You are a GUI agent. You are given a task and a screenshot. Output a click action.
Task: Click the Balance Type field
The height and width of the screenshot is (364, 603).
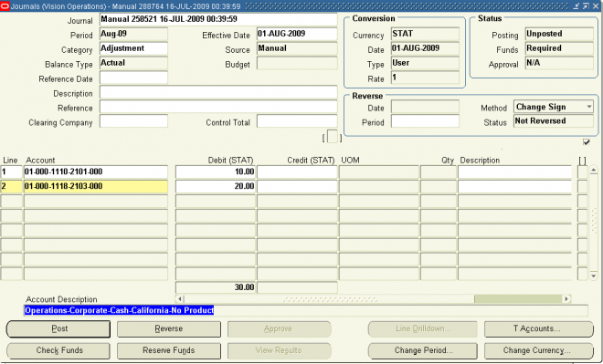(x=133, y=63)
